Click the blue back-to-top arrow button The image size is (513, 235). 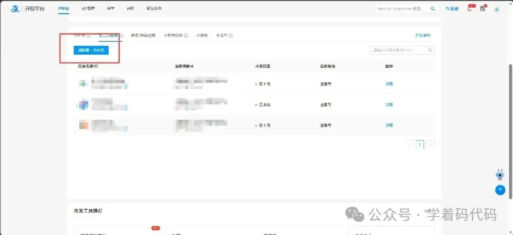(500, 190)
